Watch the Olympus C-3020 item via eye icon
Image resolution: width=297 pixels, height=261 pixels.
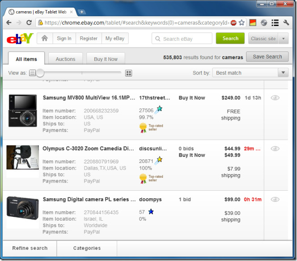point(275,149)
